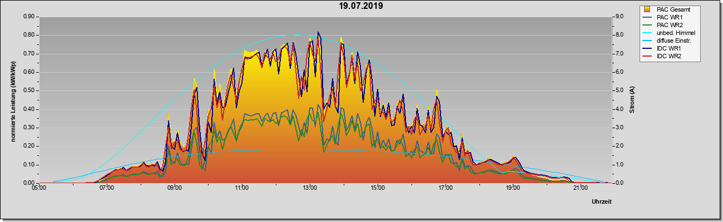This screenshot has width=723, height=222.
Task: Click the diffuse Einstr. legend line marker
Action: pyautogui.click(x=647, y=41)
